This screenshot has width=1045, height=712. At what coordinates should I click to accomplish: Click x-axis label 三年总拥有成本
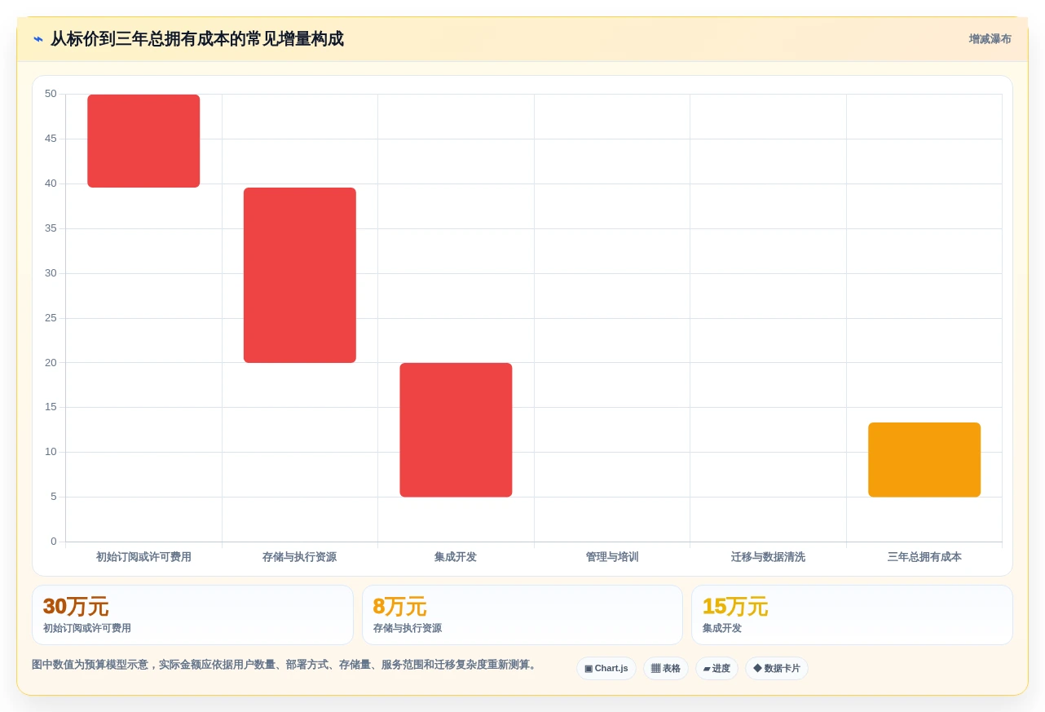point(924,557)
